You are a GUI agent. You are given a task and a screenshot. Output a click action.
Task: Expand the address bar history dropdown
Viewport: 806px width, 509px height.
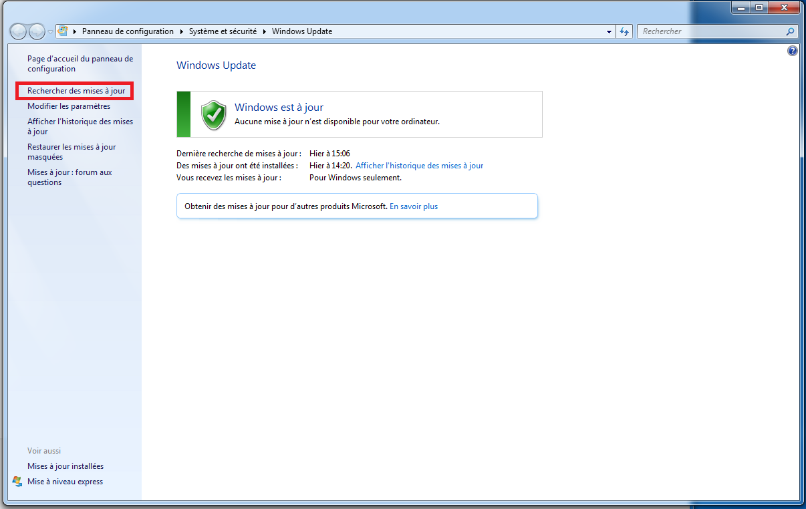pyautogui.click(x=609, y=31)
